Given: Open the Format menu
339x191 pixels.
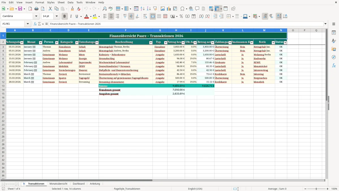Looking at the screenshot, I should pyautogui.click(x=40, y=2).
